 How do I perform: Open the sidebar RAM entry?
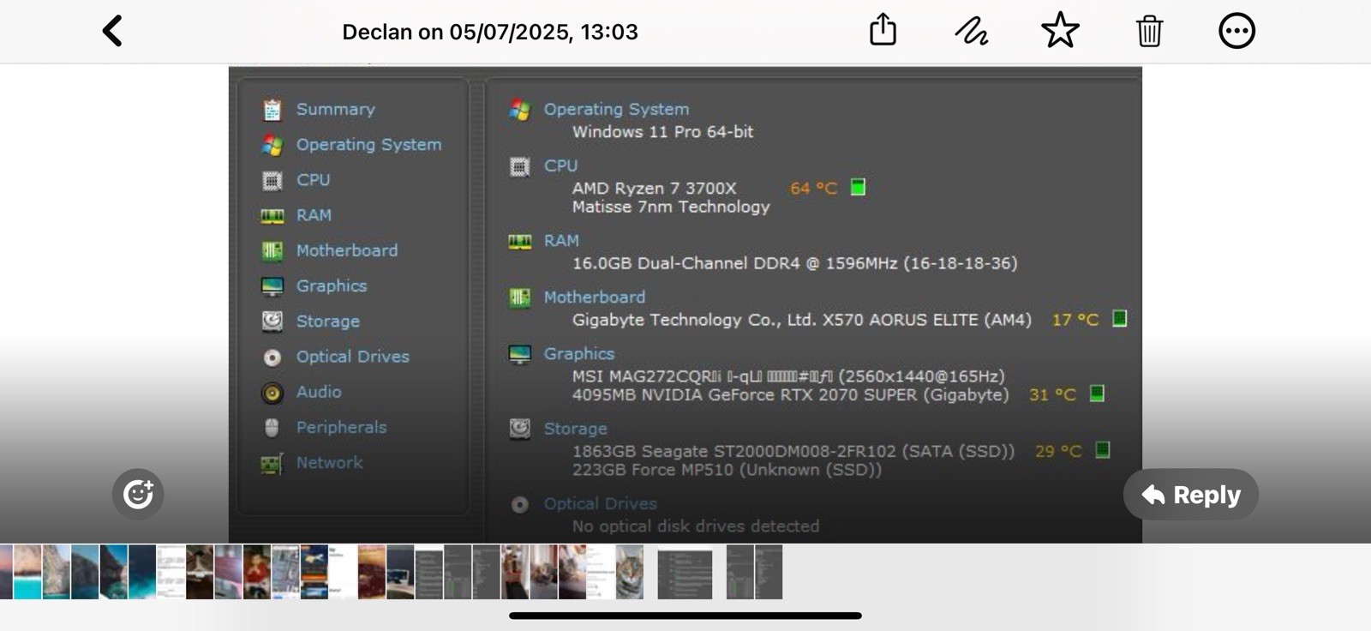coord(314,215)
